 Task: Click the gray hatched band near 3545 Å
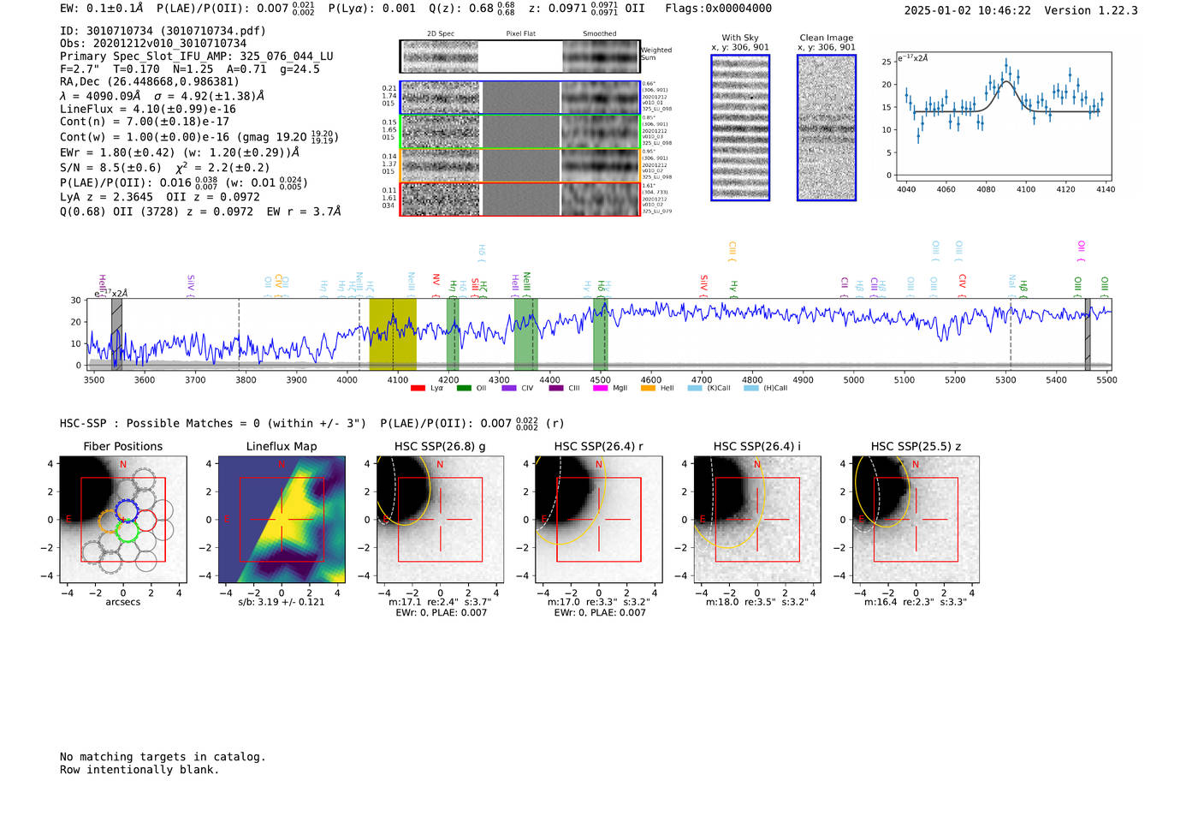[x=117, y=334]
